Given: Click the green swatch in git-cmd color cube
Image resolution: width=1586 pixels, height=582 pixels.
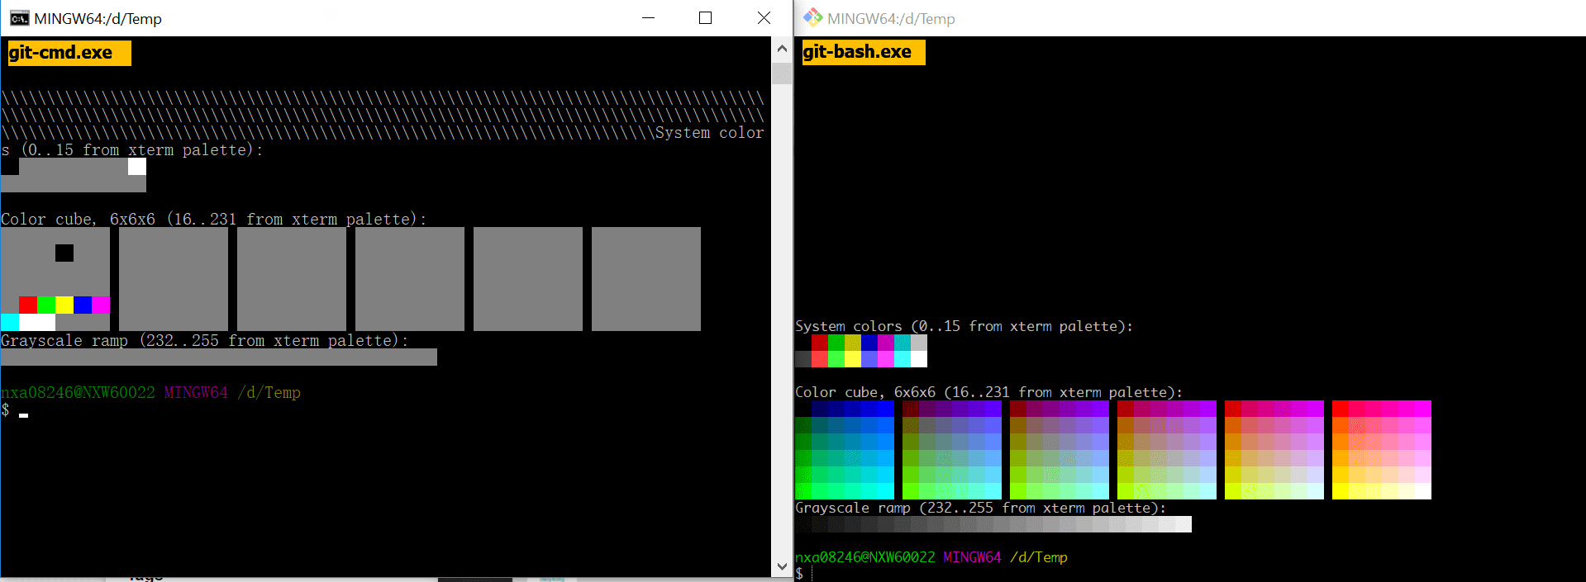Looking at the screenshot, I should click(x=46, y=305).
